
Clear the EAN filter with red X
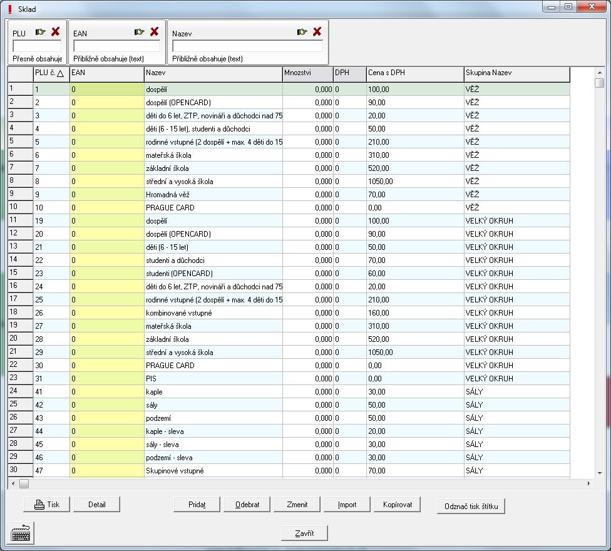coord(155,31)
